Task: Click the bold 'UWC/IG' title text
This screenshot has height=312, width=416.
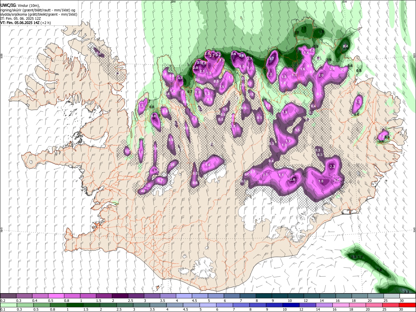Action: (8, 6)
